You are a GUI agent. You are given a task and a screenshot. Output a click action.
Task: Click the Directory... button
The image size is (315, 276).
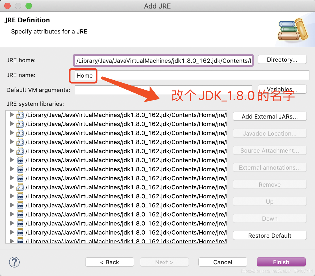(282, 59)
